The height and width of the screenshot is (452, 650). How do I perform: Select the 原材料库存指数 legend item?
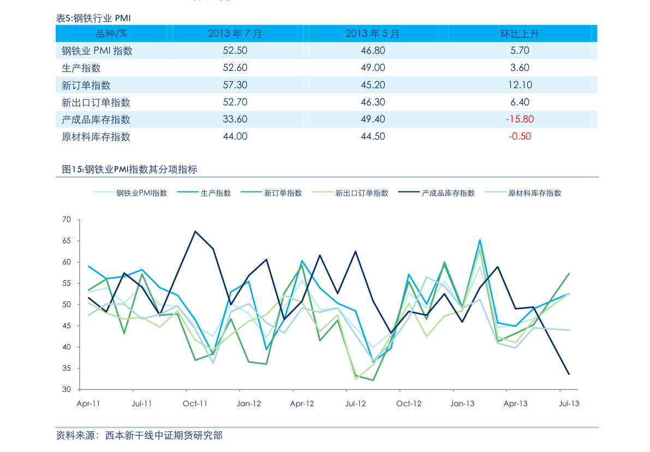pos(534,193)
